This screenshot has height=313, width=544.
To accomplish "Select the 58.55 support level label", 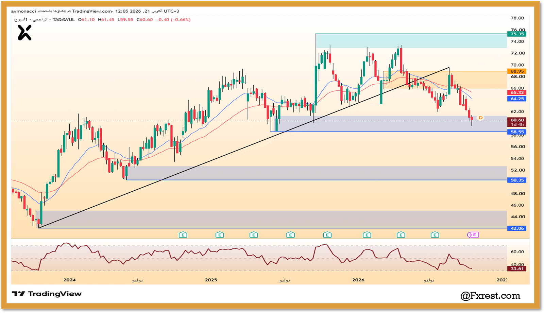I will [517, 132].
